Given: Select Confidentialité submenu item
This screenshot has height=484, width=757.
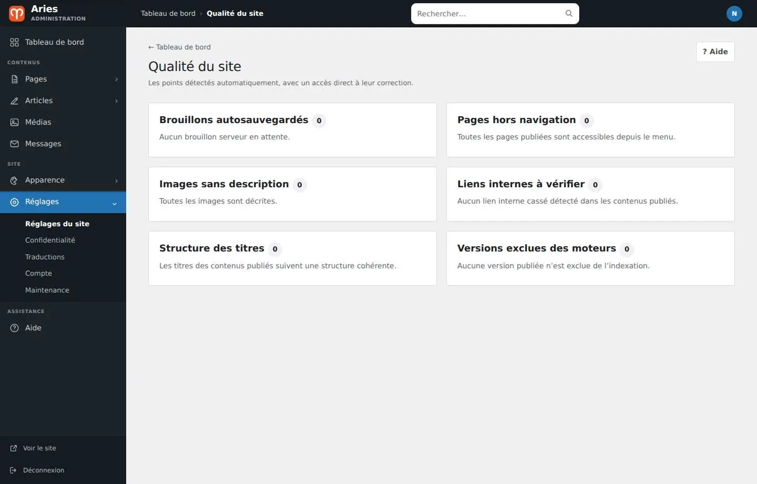Looking at the screenshot, I should click(x=50, y=240).
